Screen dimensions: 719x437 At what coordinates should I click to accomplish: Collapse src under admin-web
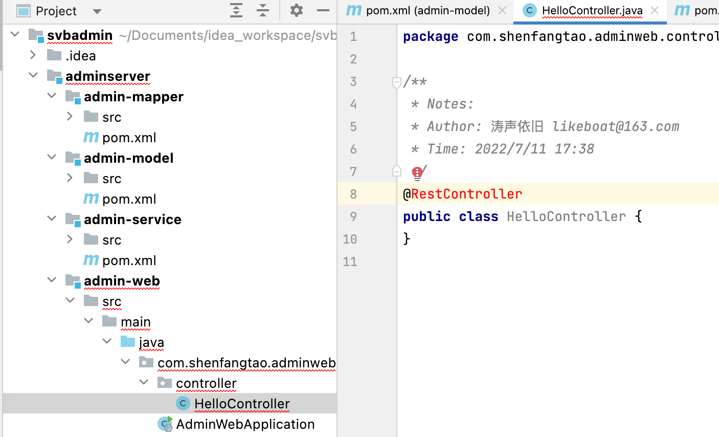[71, 300]
